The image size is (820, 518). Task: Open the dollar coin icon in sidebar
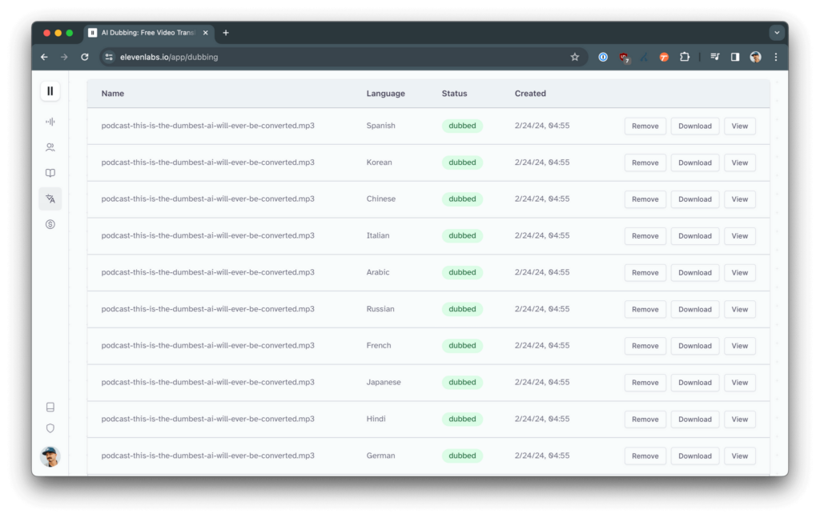50,225
